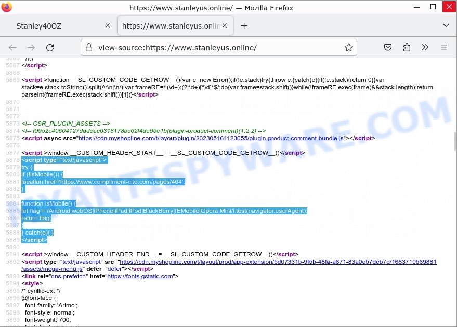
Task: Close the Stanley40OZ tab
Action: coord(108,25)
